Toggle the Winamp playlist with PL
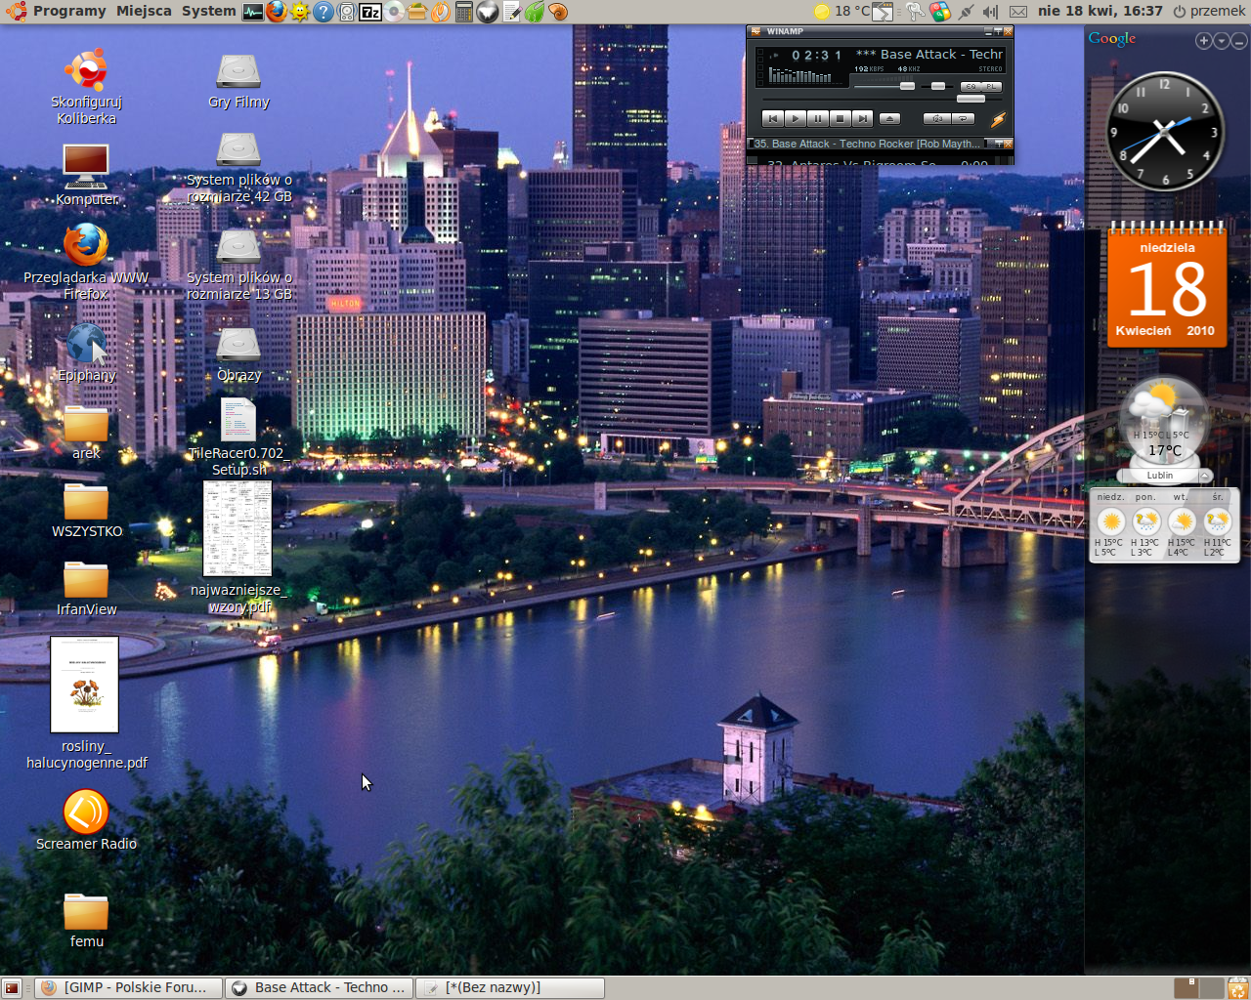Screen dimensions: 1251x1000 tap(991, 86)
